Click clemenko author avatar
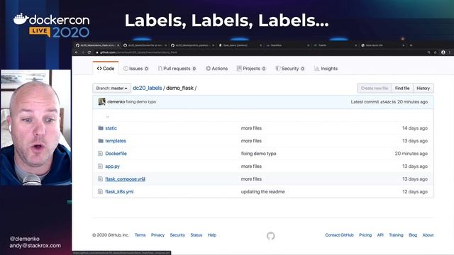 (x=101, y=102)
